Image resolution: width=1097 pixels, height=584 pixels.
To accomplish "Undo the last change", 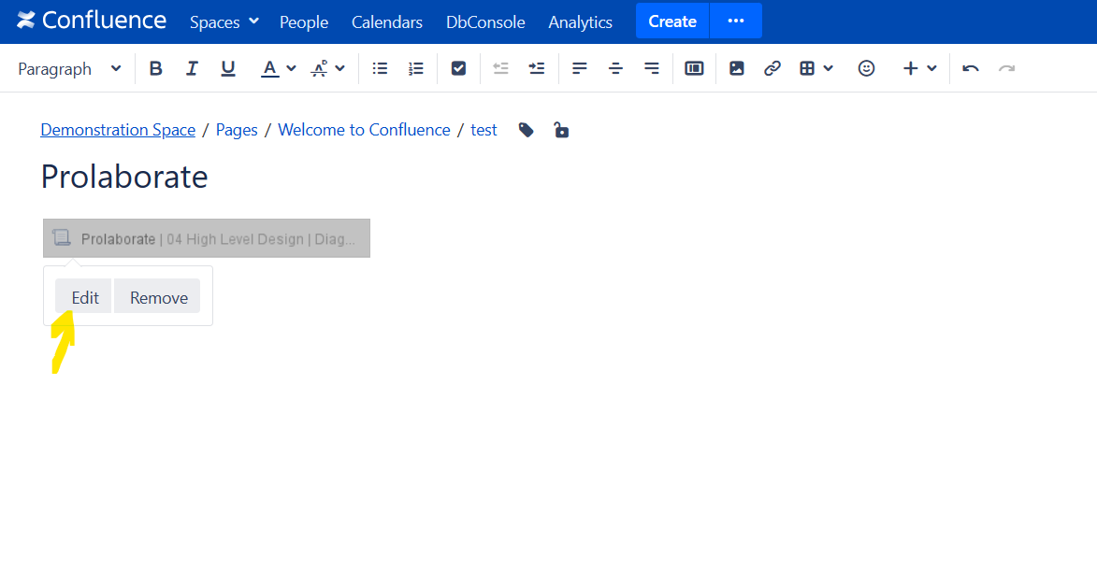I will 971,68.
